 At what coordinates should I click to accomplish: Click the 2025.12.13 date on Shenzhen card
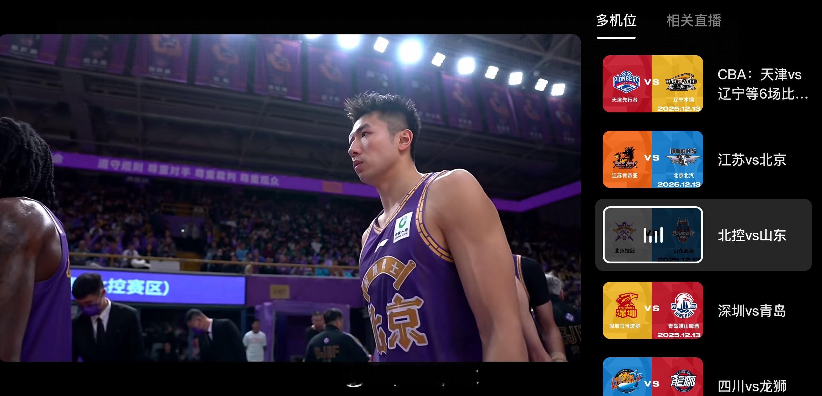point(678,335)
